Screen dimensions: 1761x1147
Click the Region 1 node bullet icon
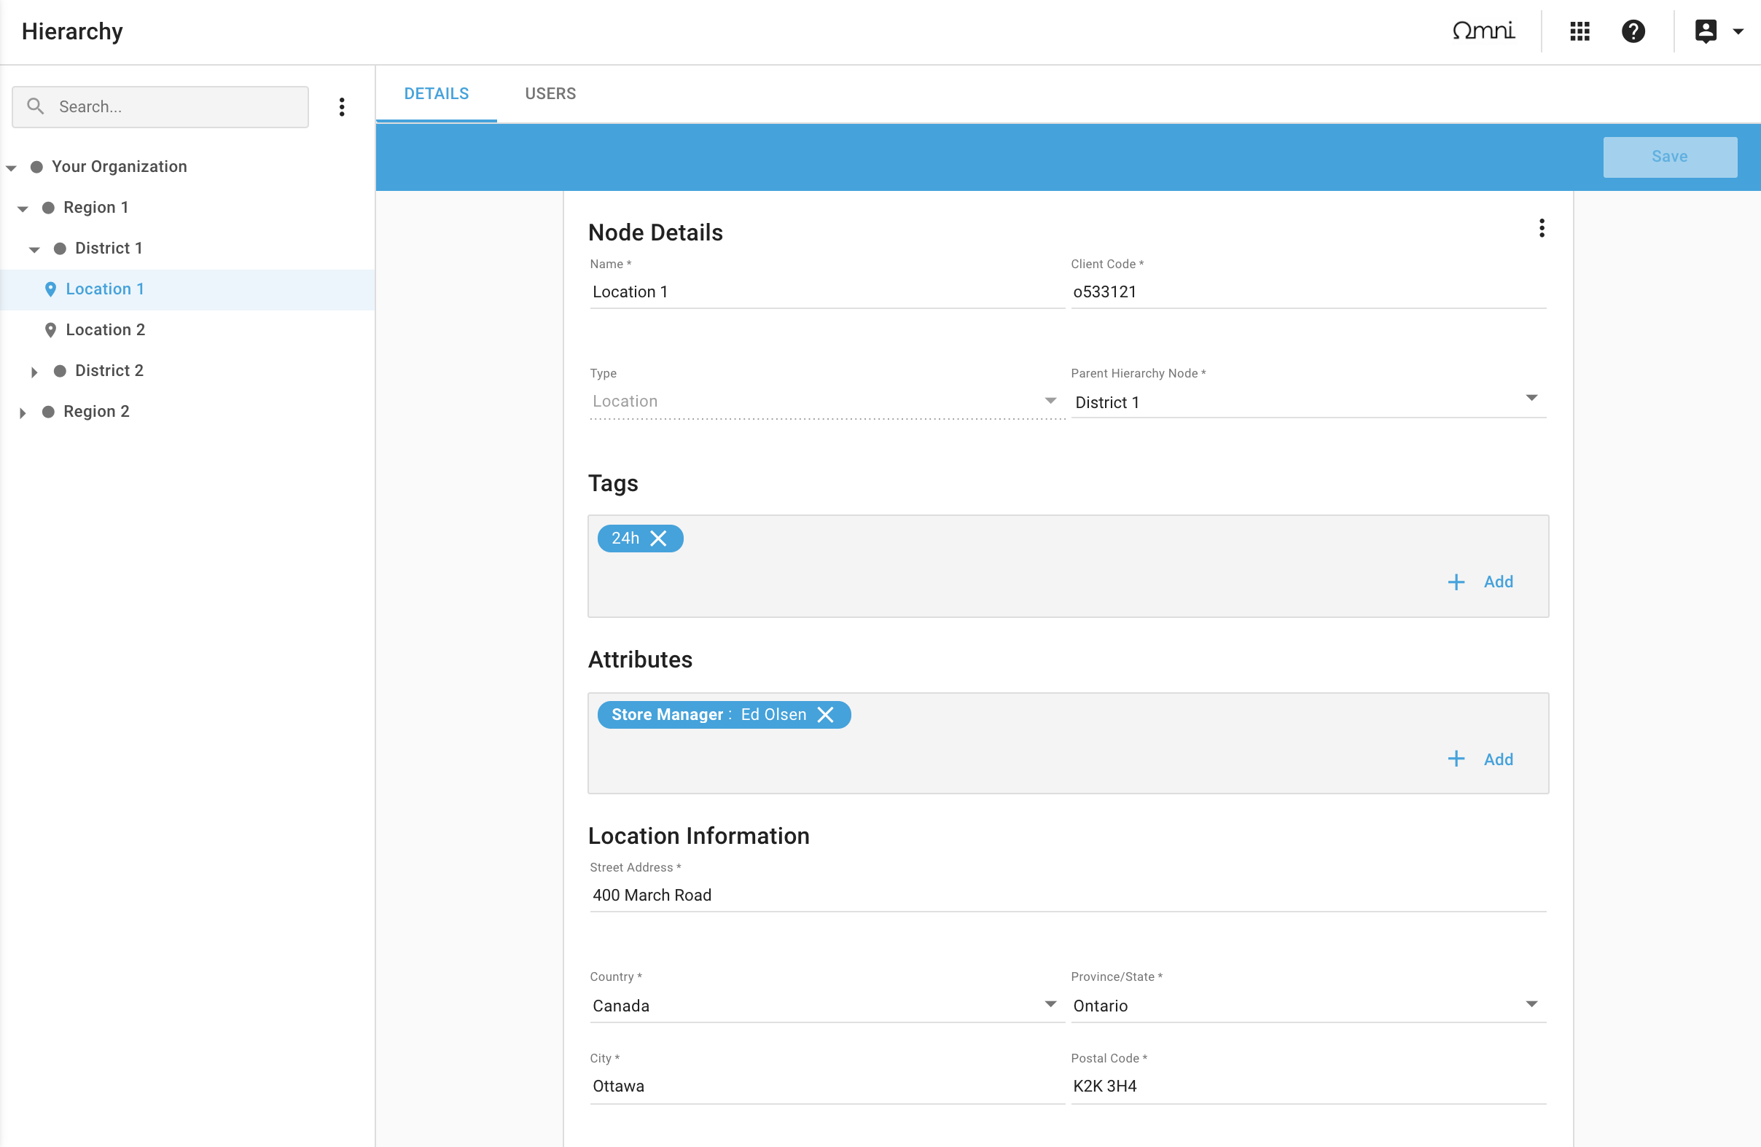pyautogui.click(x=48, y=208)
